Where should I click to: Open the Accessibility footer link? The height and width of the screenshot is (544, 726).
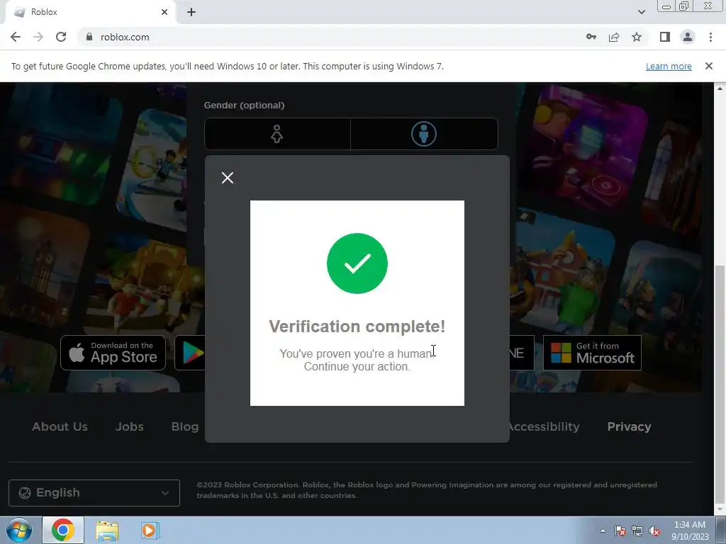click(x=544, y=426)
